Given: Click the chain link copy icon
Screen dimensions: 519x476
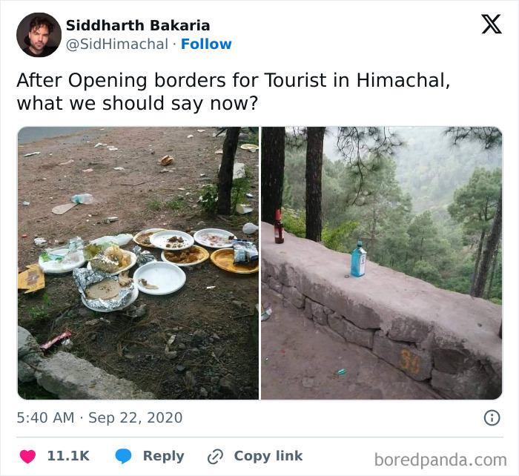Looking at the screenshot, I should pos(216,456).
